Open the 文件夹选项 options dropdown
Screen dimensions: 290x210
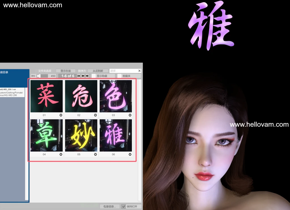pos(45,70)
